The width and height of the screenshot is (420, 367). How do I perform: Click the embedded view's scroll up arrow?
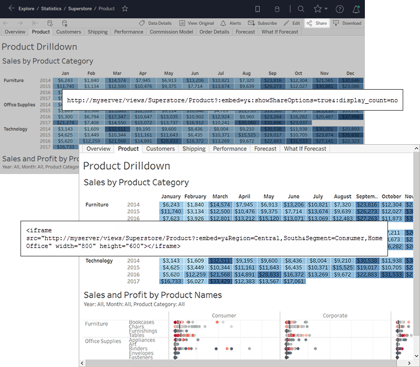pos(416,148)
